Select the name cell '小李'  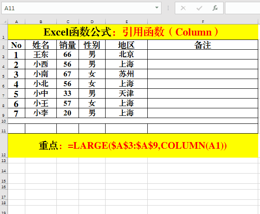coord(41,113)
